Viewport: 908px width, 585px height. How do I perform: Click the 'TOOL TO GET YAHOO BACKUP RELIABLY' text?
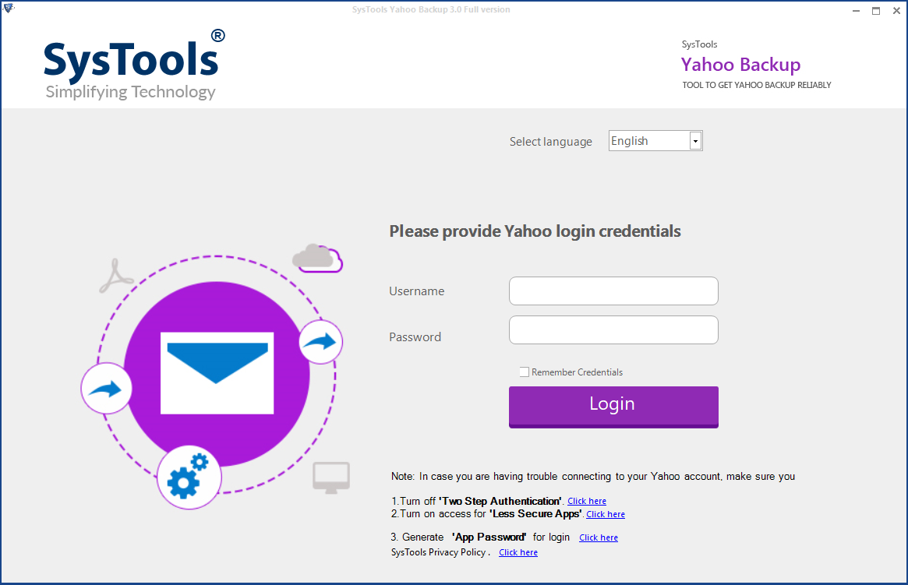click(756, 85)
